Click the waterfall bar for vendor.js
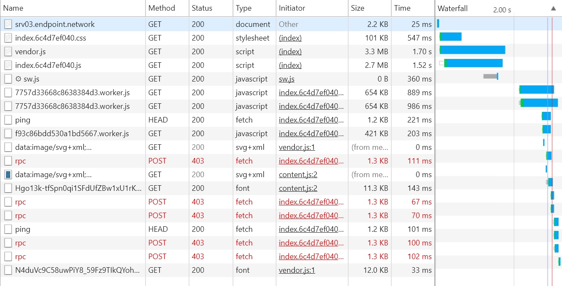Image resolution: width=562 pixels, height=286 pixels. (x=472, y=50)
